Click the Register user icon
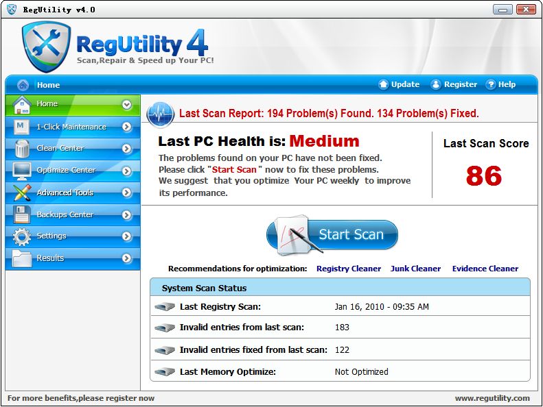 coord(436,84)
